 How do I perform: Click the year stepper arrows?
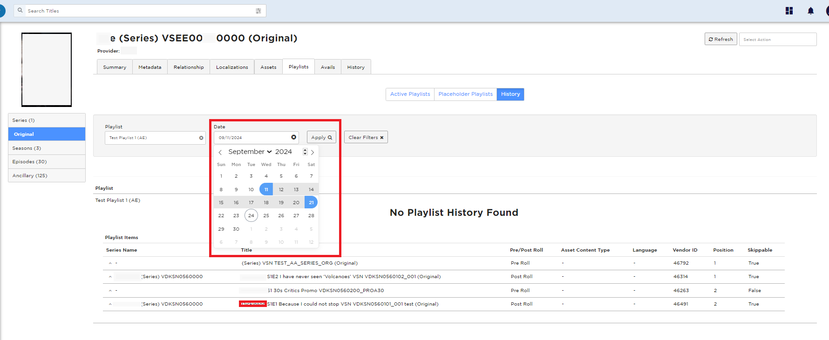point(305,152)
